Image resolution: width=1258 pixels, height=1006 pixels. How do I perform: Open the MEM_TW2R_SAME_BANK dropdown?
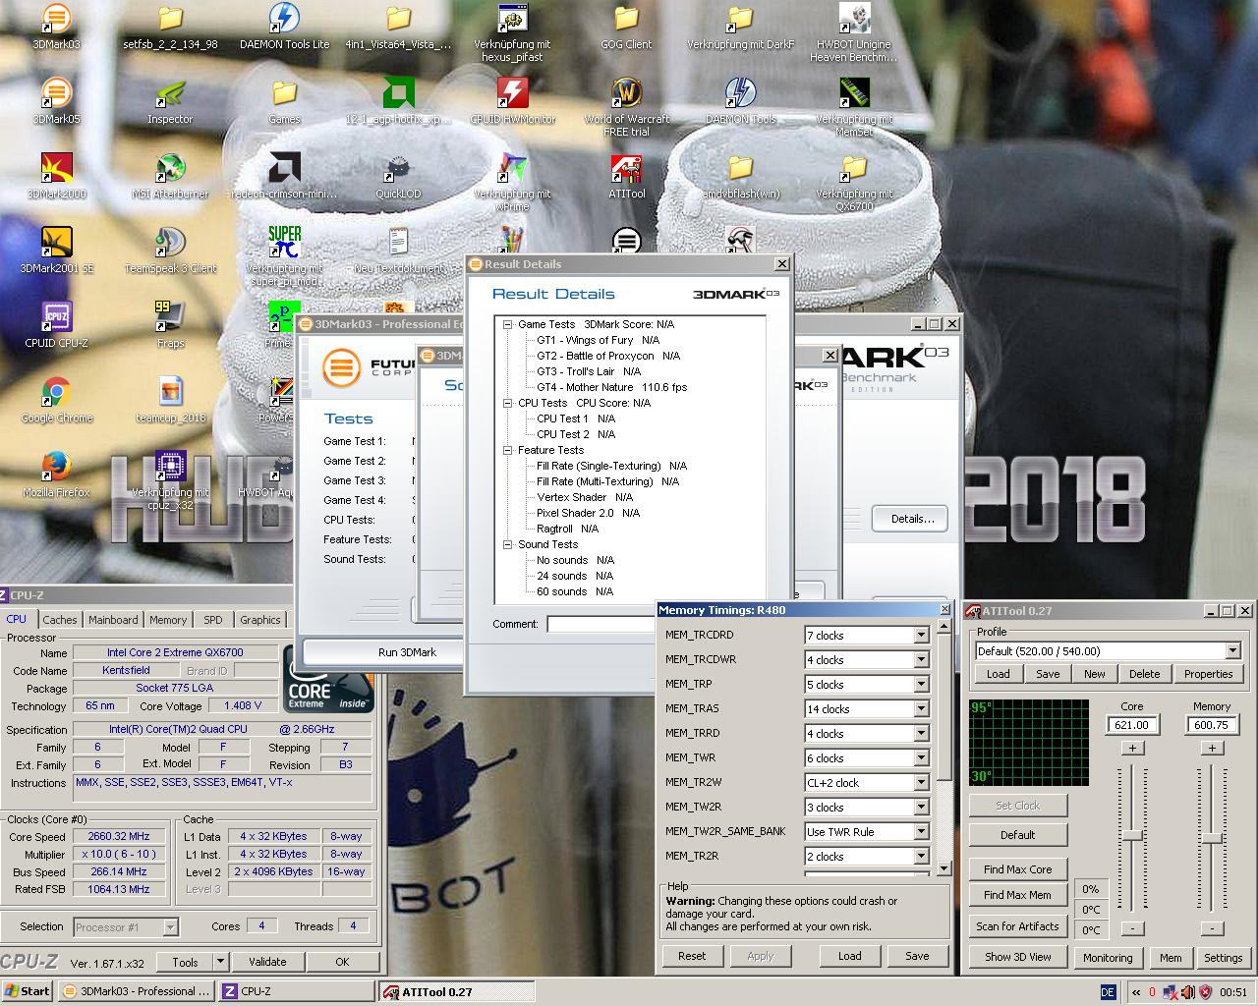pos(921,832)
